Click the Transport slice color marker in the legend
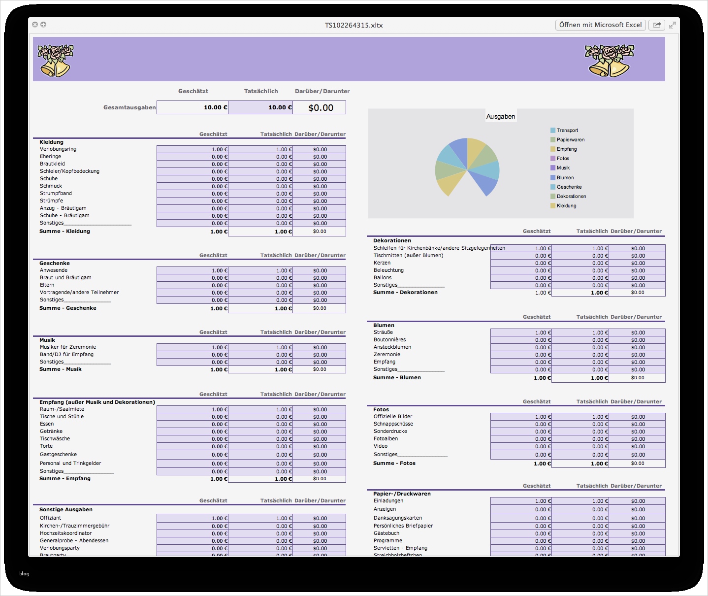The image size is (708, 596). point(552,130)
